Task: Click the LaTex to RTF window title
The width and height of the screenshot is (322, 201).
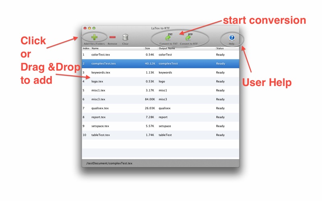Action: click(x=160, y=28)
